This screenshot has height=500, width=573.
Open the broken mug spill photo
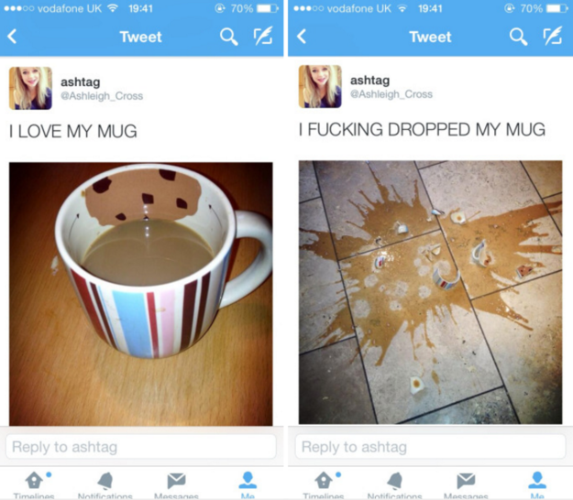430,292
